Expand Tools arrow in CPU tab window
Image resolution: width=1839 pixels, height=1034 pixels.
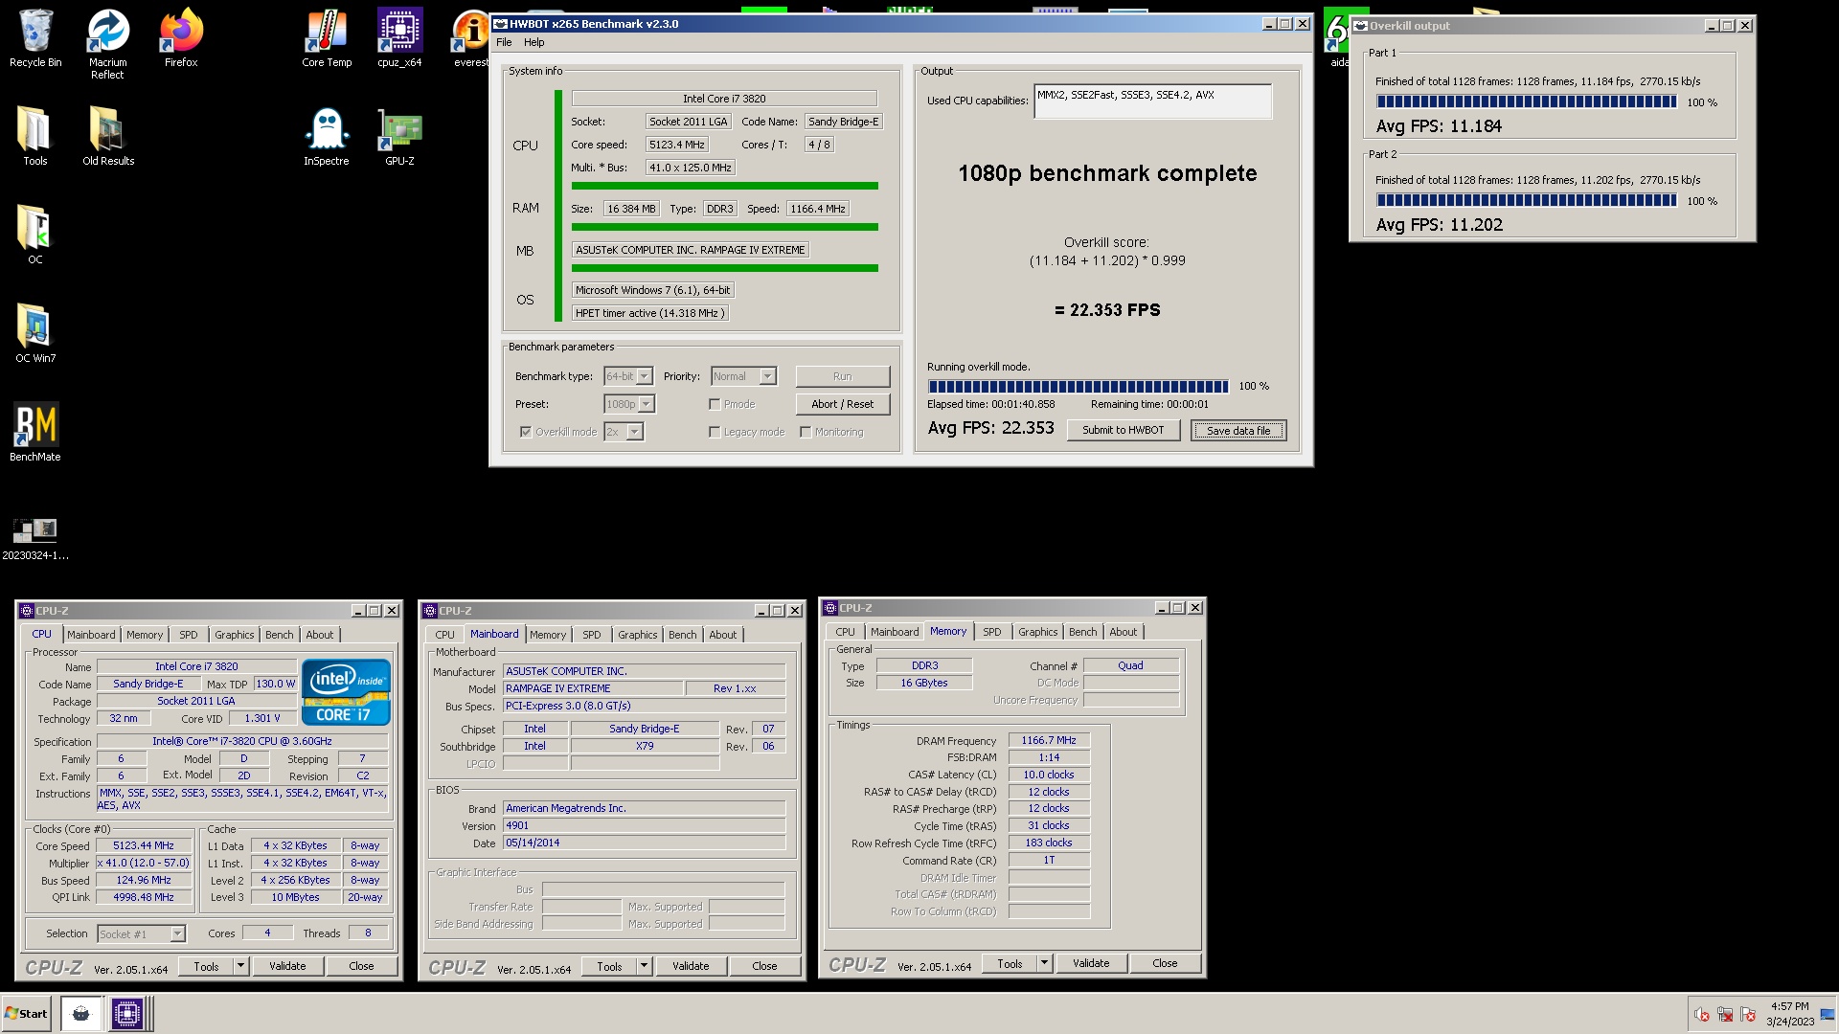241,966
